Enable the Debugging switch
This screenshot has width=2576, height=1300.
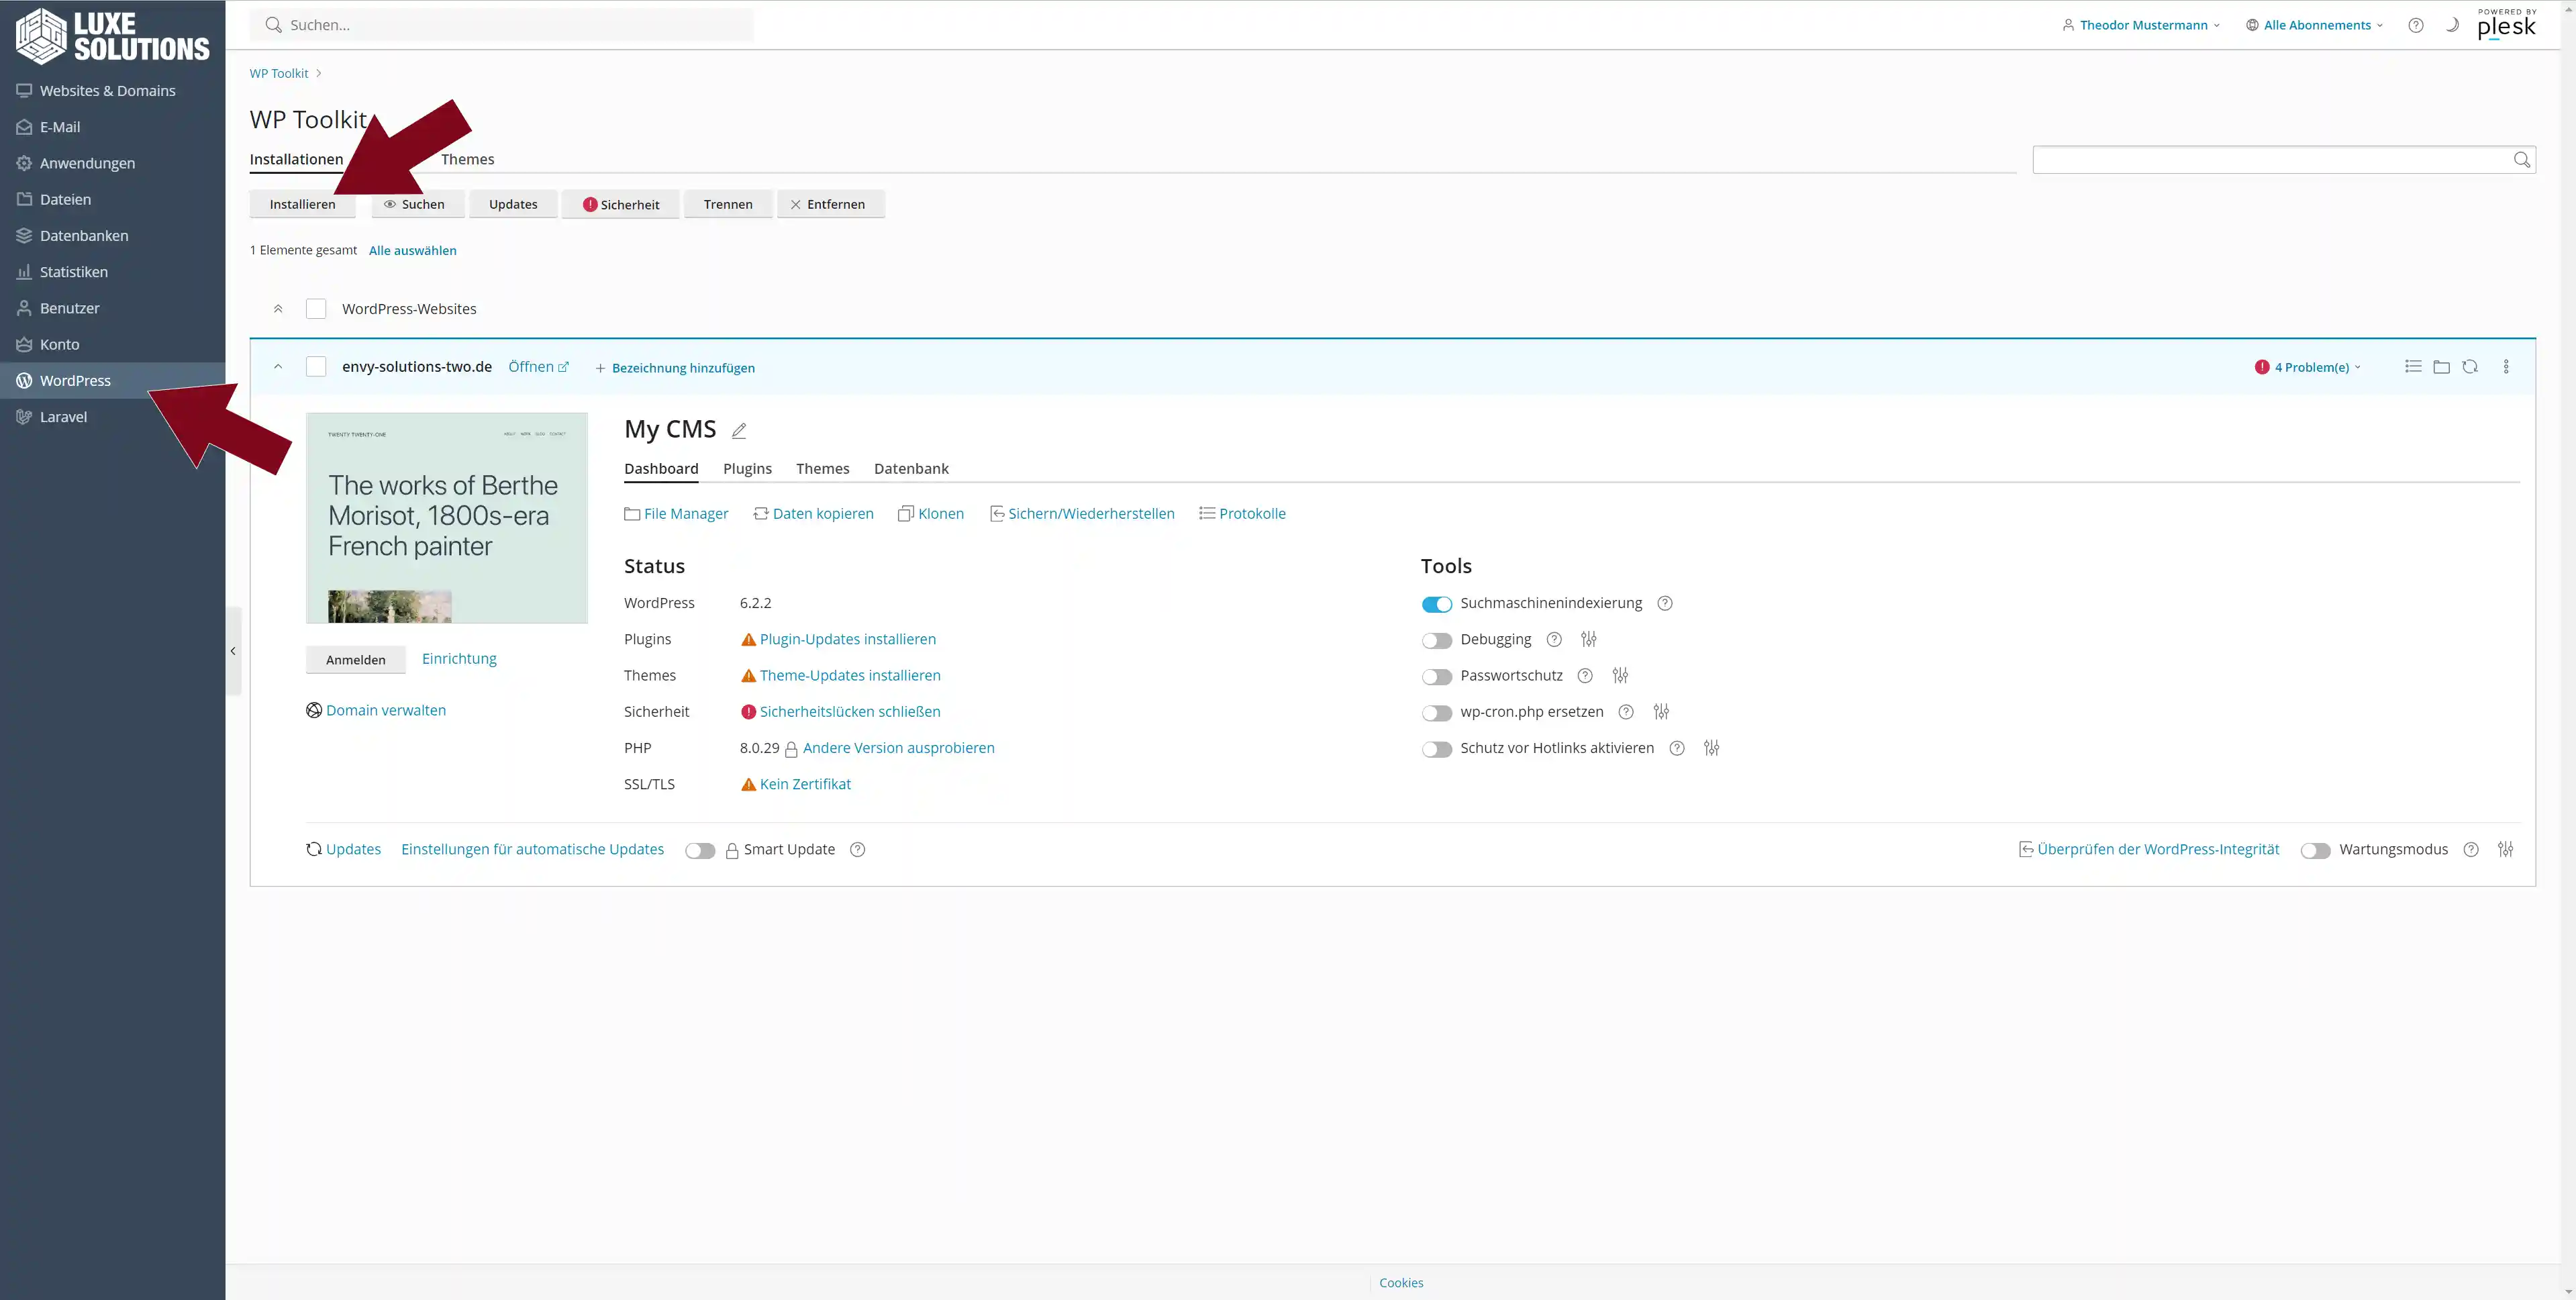click(x=1437, y=640)
